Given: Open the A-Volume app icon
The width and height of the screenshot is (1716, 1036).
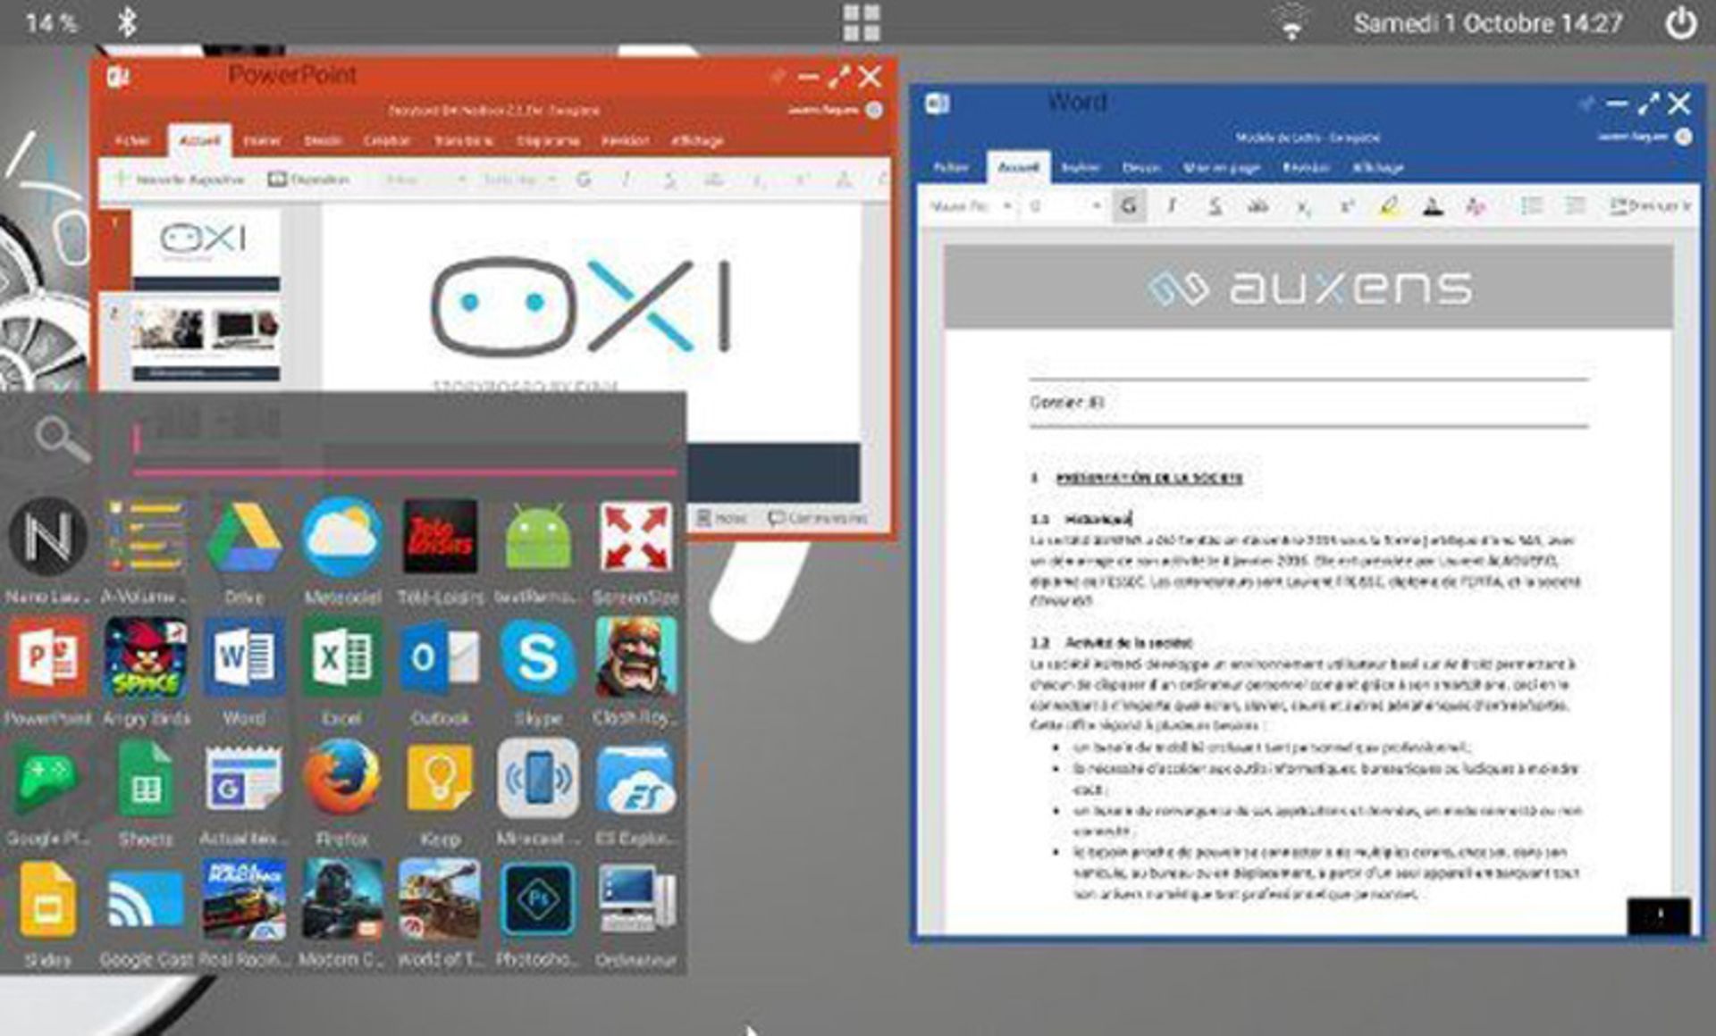Looking at the screenshot, I should (146, 536).
